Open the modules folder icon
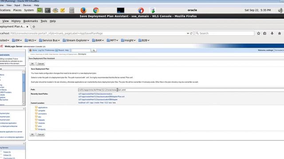The width and height of the screenshot is (284, 159). click(36, 123)
